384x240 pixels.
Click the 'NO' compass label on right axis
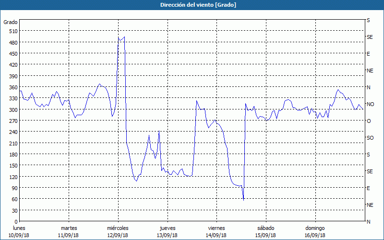coord(371,104)
